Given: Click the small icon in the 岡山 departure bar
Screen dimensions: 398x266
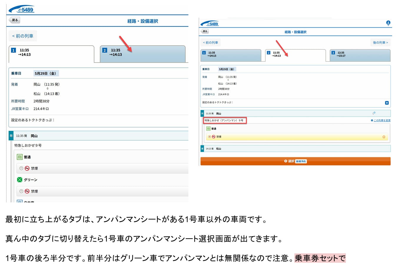Looking at the screenshot, I should pos(374,113).
